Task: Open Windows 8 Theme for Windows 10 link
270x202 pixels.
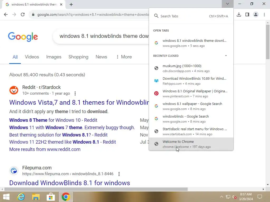Action: click(53, 120)
